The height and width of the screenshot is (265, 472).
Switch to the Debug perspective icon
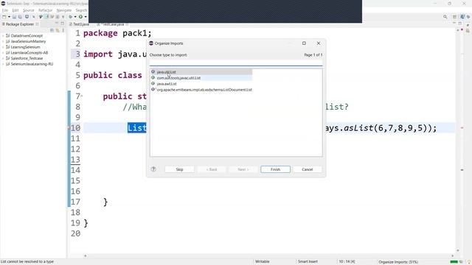[468, 17]
